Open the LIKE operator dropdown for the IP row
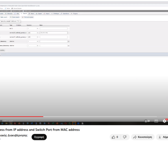 click(33, 33)
